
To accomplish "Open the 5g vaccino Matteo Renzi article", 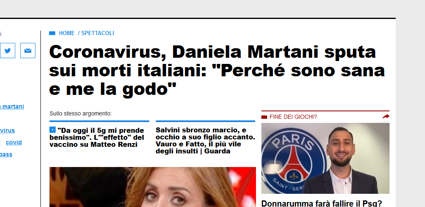I will pyautogui.click(x=97, y=137).
